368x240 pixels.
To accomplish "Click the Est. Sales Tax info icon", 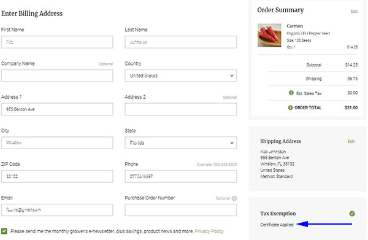I will (291, 93).
